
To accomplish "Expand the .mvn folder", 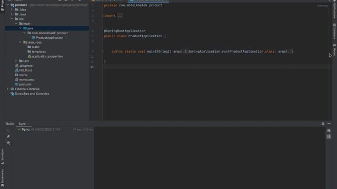I will tap(12, 14).
